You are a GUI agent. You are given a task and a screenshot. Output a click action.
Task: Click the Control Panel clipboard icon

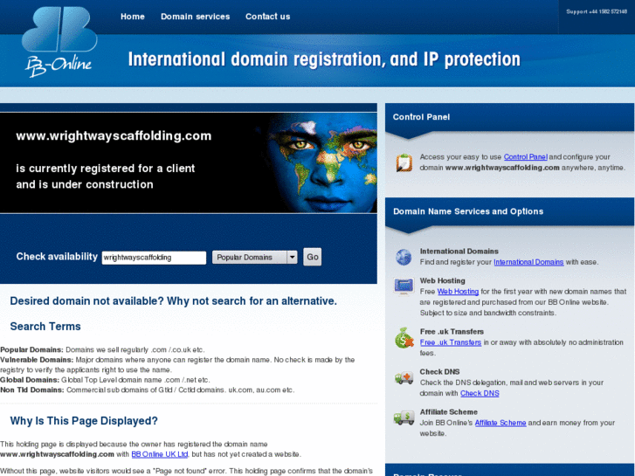tap(404, 162)
